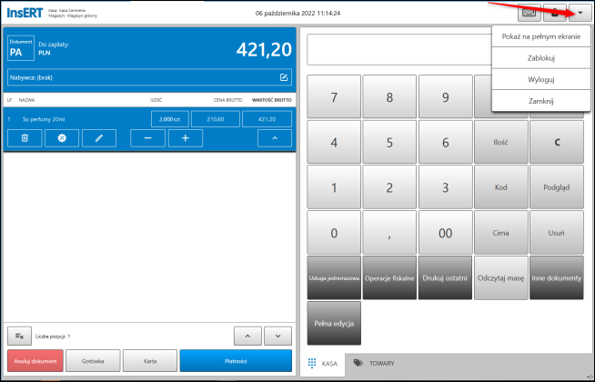Click the value 421,20 cell
Image resolution: width=595 pixels, height=382 pixels.
coord(267,119)
